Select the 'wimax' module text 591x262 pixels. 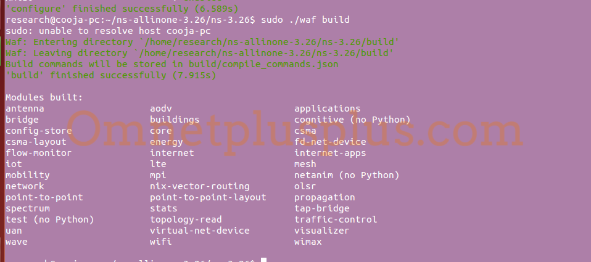pyautogui.click(x=308, y=242)
